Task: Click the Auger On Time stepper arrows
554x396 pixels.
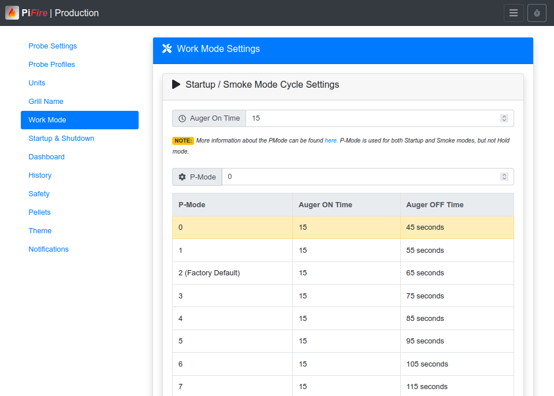Action: click(504, 118)
